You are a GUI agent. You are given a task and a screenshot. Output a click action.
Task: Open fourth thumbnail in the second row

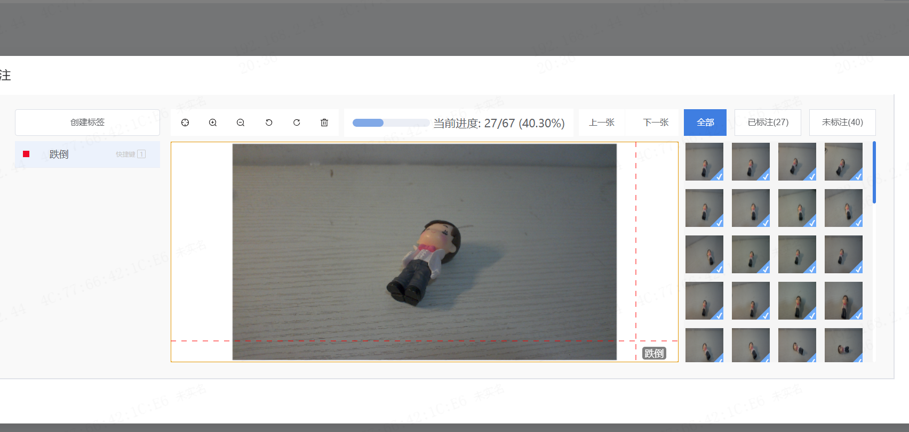pos(843,208)
